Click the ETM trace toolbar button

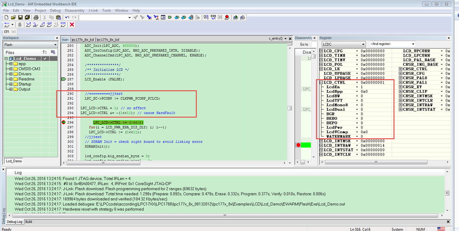(6, 32)
